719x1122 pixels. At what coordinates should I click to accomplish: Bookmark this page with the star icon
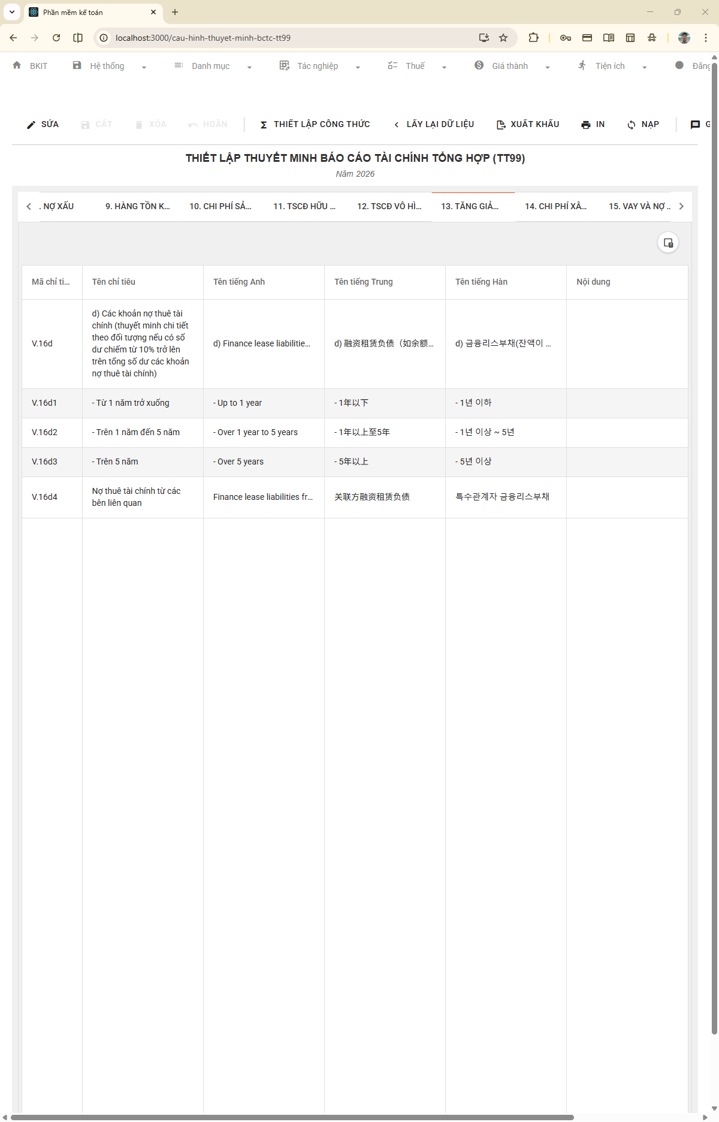click(503, 38)
